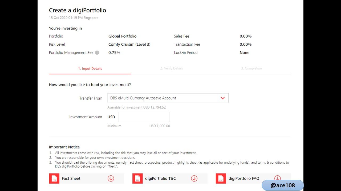Download the Fact Sheet via arrow icon
The width and height of the screenshot is (341, 191).
[111, 179]
